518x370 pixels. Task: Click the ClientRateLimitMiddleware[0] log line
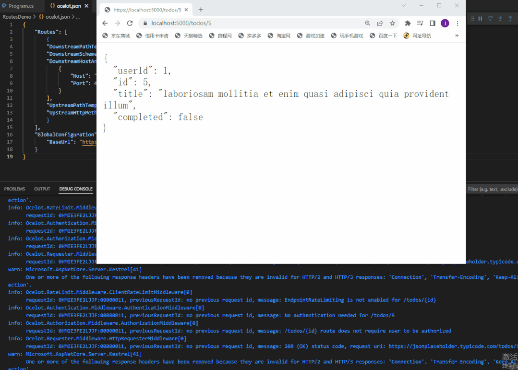pyautogui.click(x=100, y=292)
